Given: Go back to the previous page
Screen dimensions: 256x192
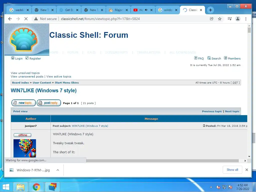Looking at the screenshot, I should [x=10, y=19].
